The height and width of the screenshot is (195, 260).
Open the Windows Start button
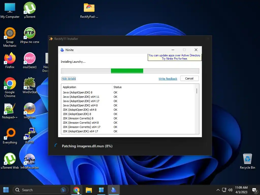point(6,190)
